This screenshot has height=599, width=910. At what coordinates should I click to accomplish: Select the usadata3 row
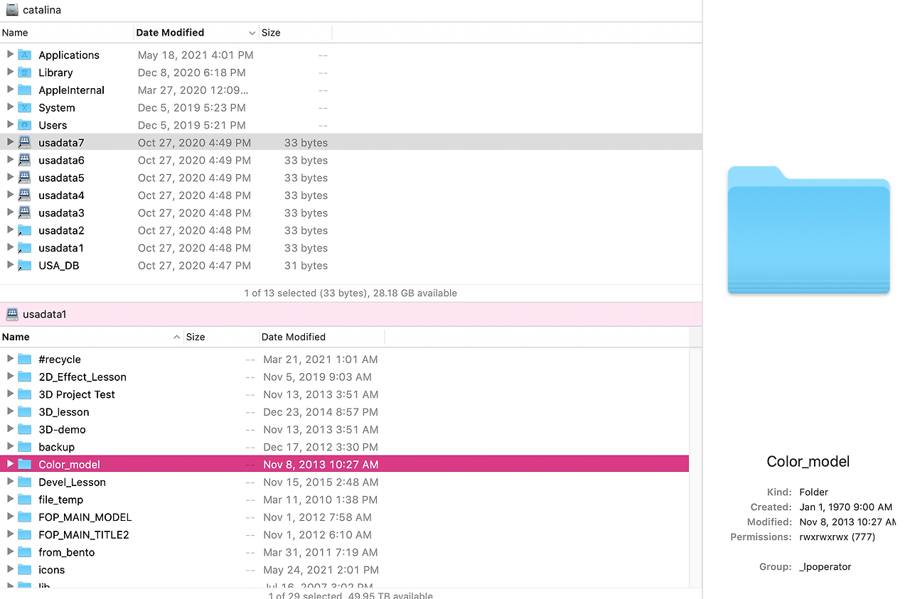pos(350,212)
